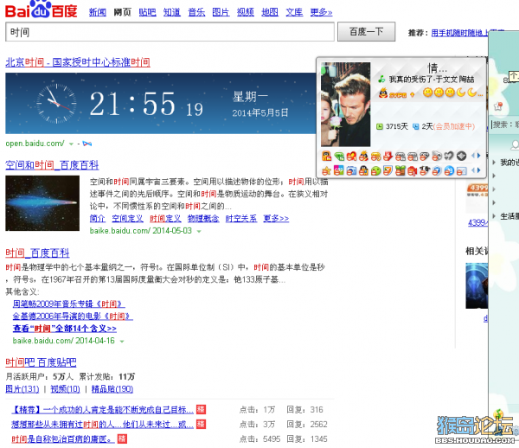
Task: Click 查看“时间”全部14个含义>> link
Action: coord(65,329)
